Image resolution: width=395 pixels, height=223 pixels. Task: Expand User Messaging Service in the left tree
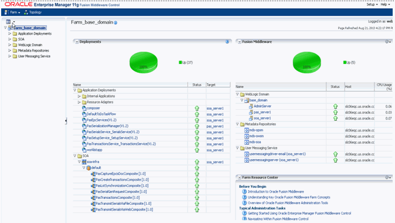point(9,56)
